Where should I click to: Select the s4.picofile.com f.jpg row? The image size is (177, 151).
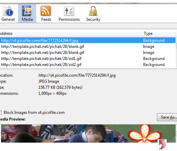[88, 41]
